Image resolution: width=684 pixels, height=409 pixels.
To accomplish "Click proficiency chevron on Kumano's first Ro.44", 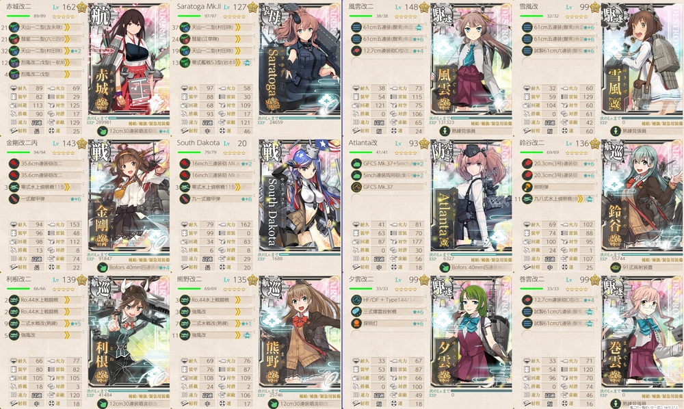I will [x=238, y=300].
